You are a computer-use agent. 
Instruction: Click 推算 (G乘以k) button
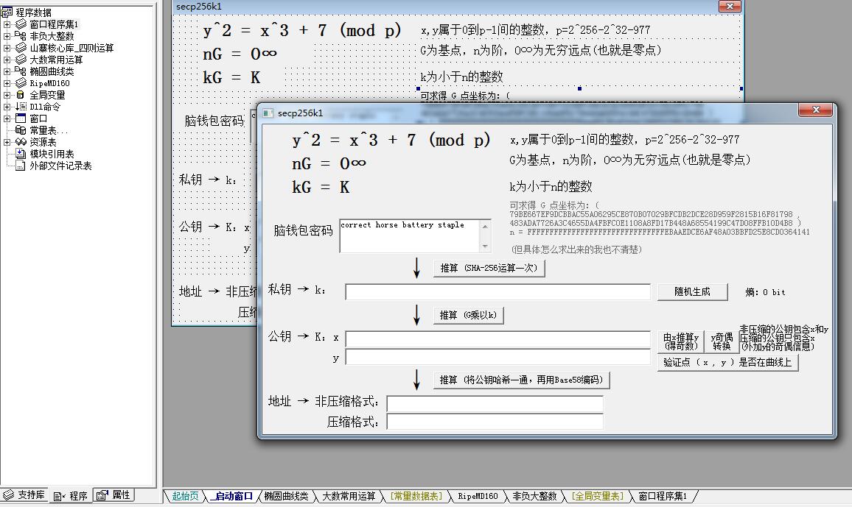click(469, 315)
